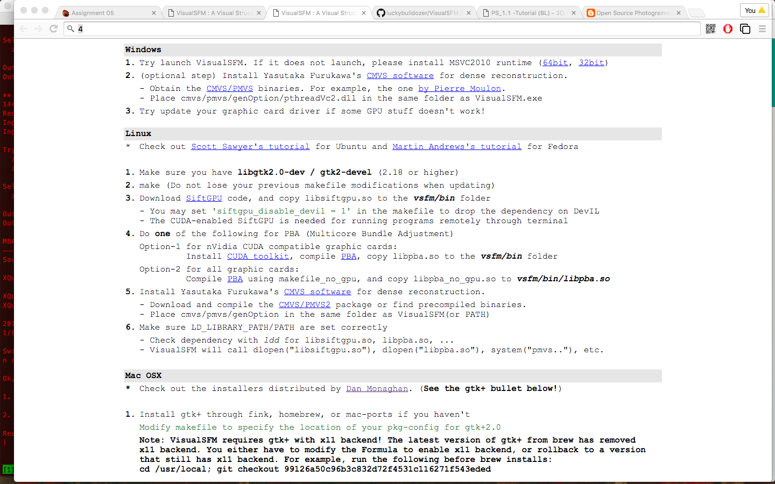
Task: Switch to the VisualSFM tab beside Assignment 05
Action: [x=213, y=12]
